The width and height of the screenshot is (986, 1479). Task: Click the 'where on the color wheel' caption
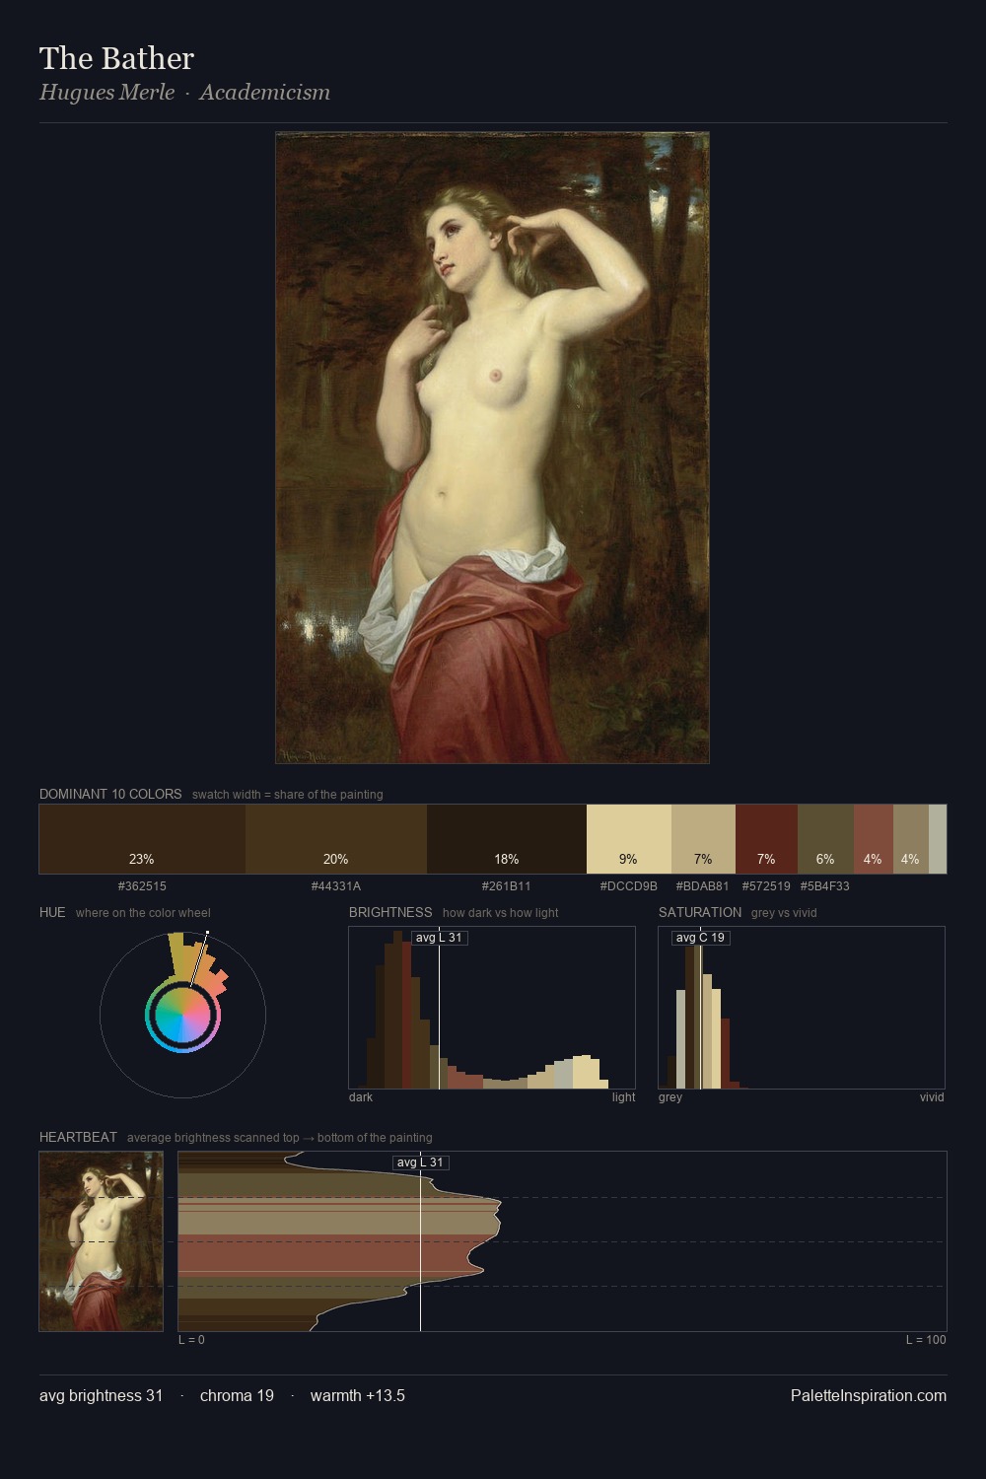click(x=143, y=913)
